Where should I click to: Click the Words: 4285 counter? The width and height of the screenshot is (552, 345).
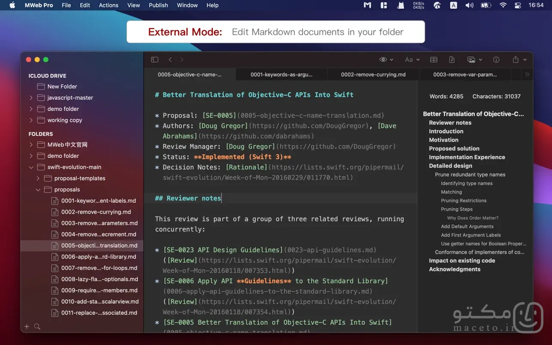tap(446, 97)
